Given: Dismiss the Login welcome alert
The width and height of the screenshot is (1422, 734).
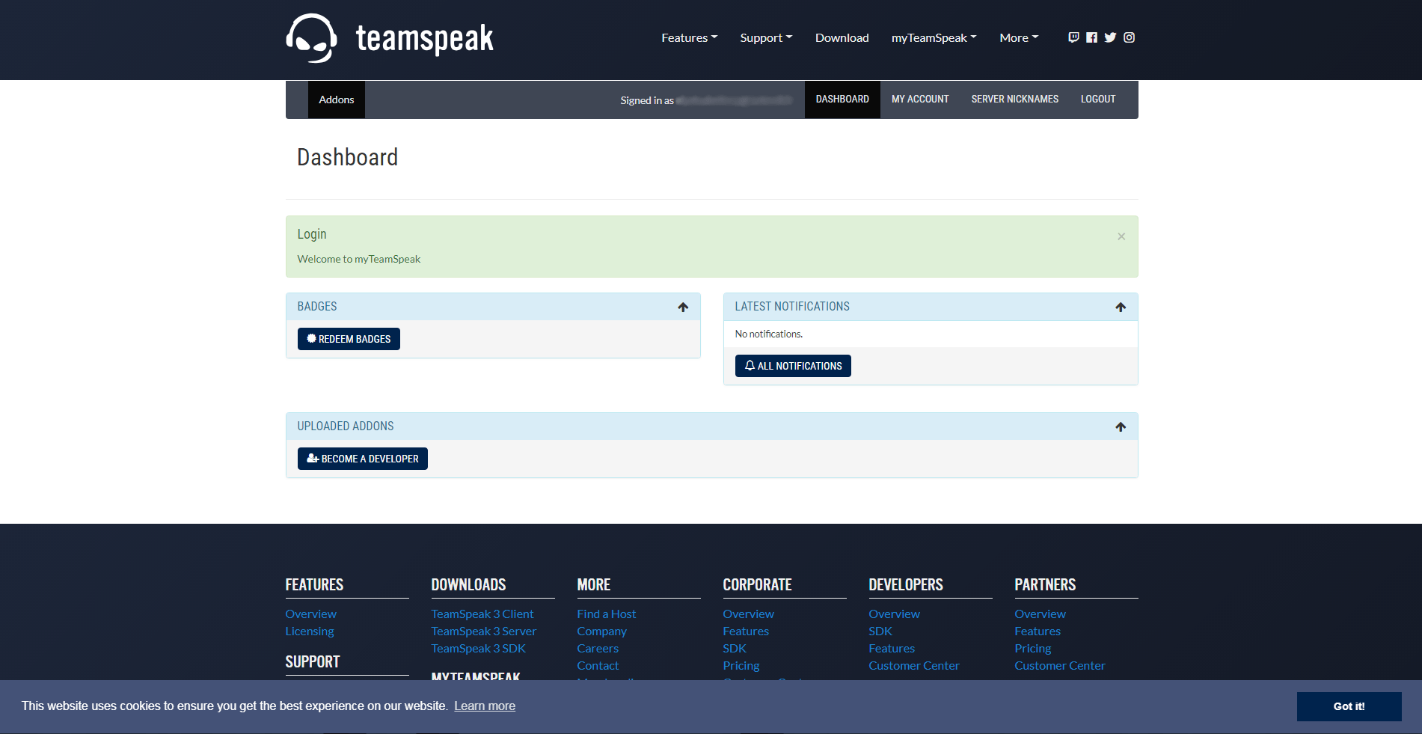Looking at the screenshot, I should coord(1121,236).
